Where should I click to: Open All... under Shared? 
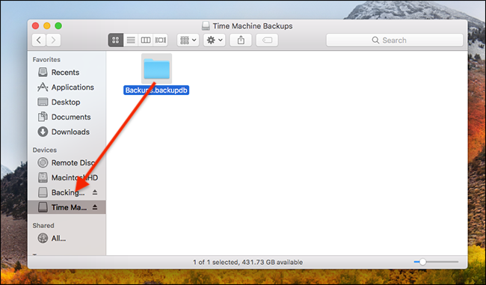tap(67, 238)
